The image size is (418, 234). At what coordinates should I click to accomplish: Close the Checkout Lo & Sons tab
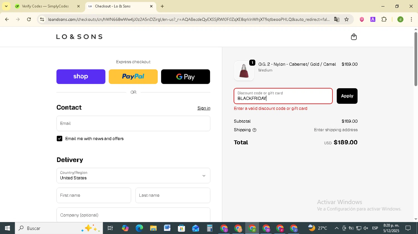tap(151, 6)
